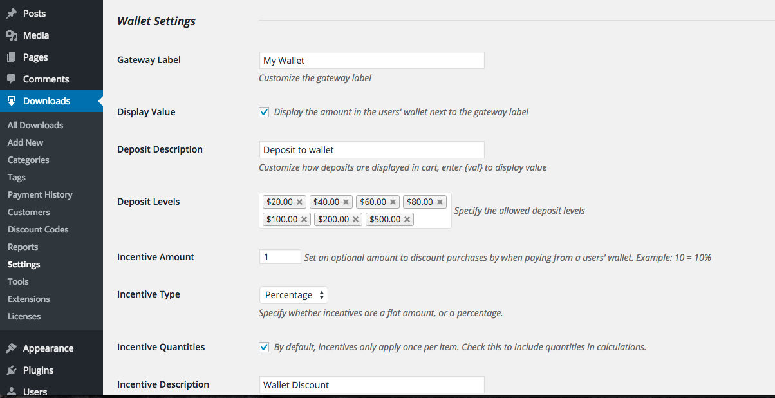The width and height of the screenshot is (775, 398).
Task: Open the Payment History link
Action: coord(40,194)
